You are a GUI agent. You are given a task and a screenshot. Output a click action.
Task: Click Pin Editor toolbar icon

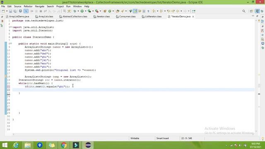pos(194,11)
